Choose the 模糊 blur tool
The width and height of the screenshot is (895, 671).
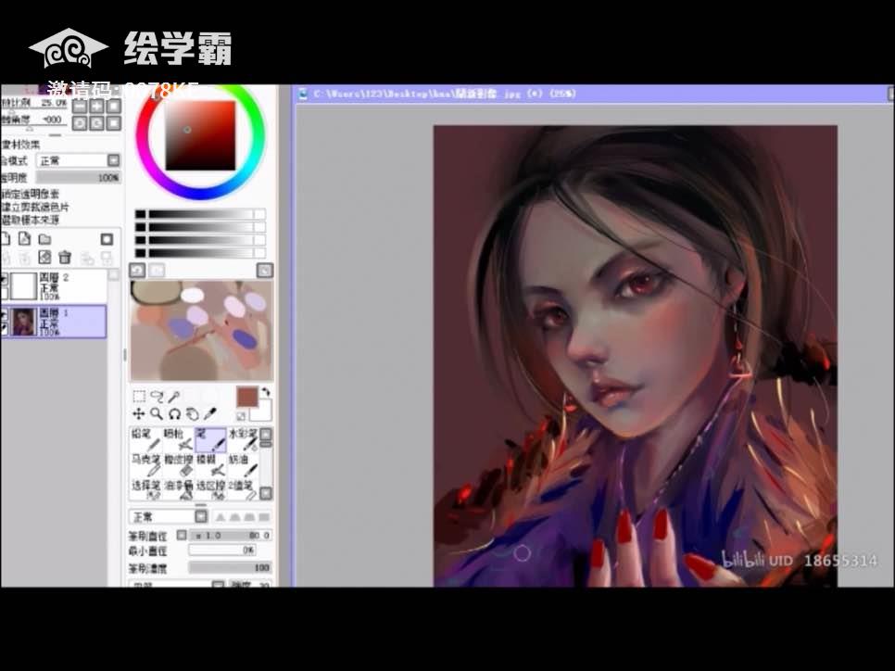(210, 465)
